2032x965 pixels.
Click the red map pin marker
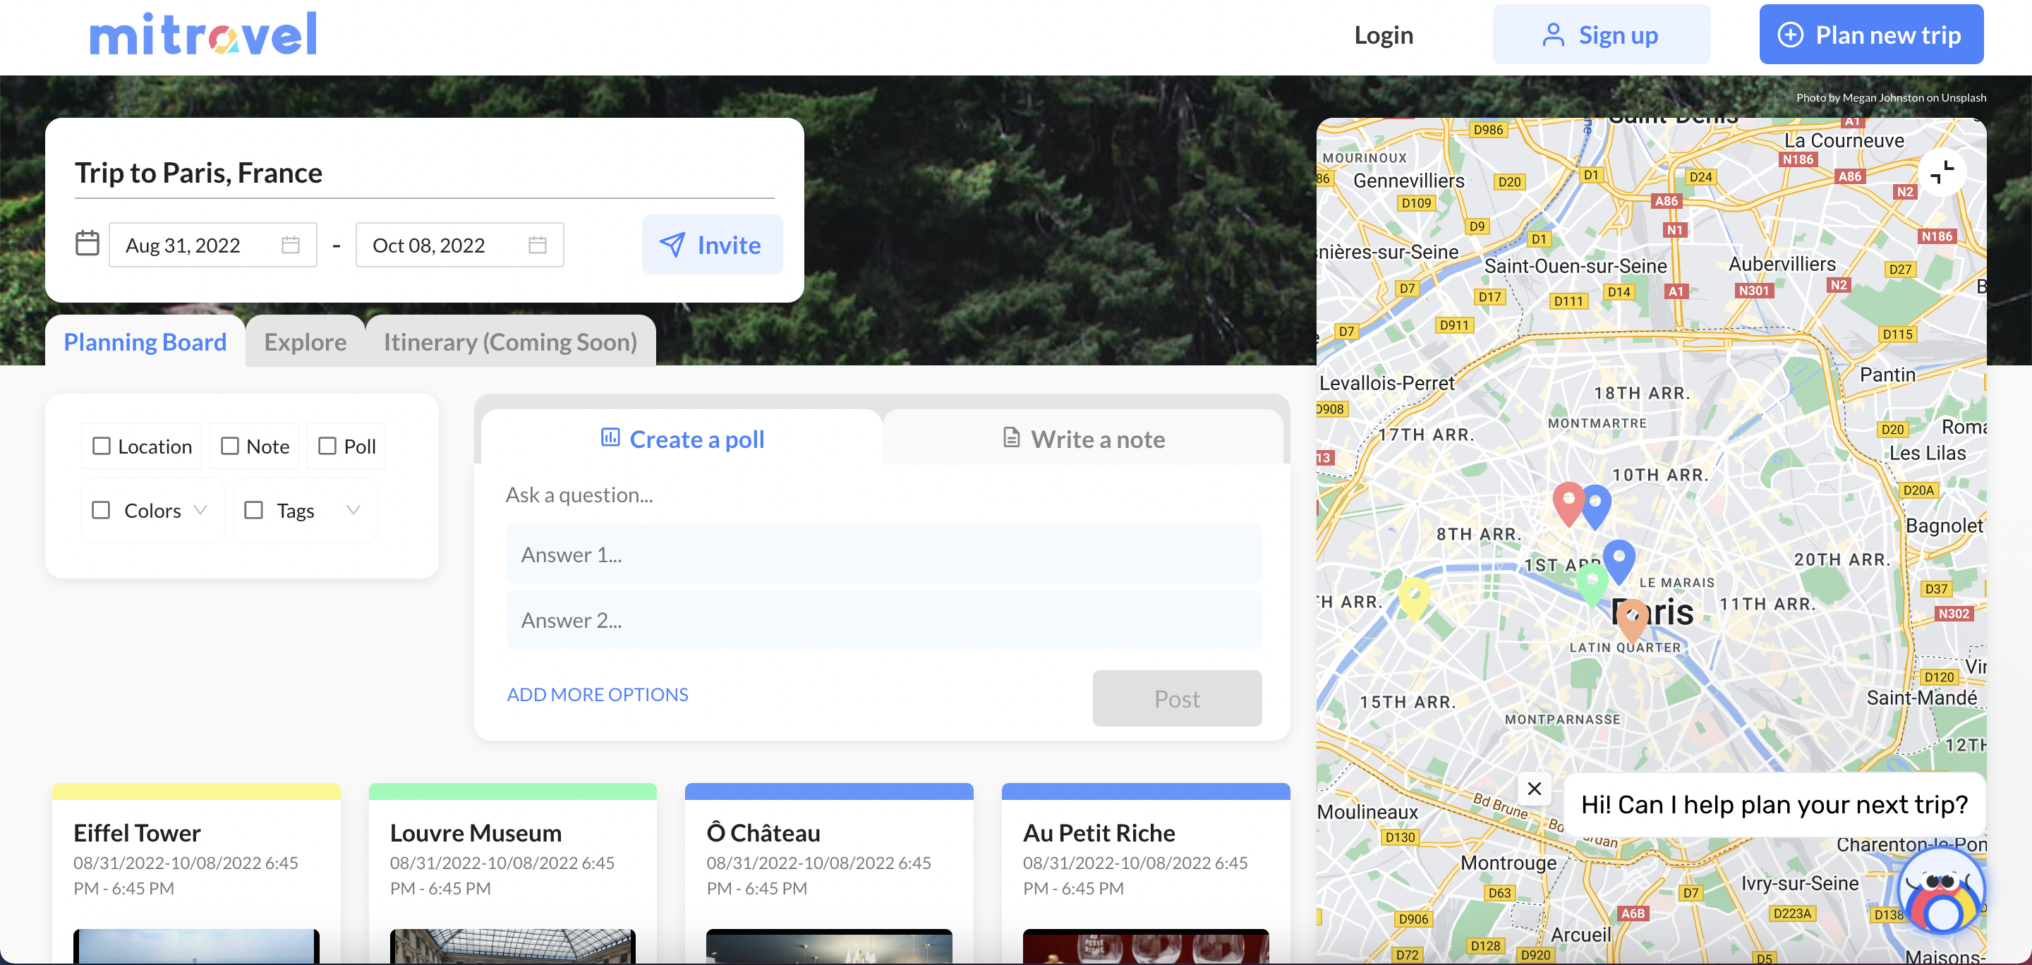tap(1568, 502)
